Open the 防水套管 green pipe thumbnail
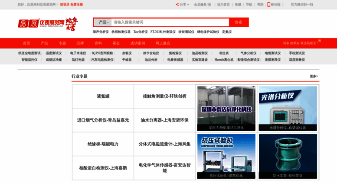 (x=288, y=157)
